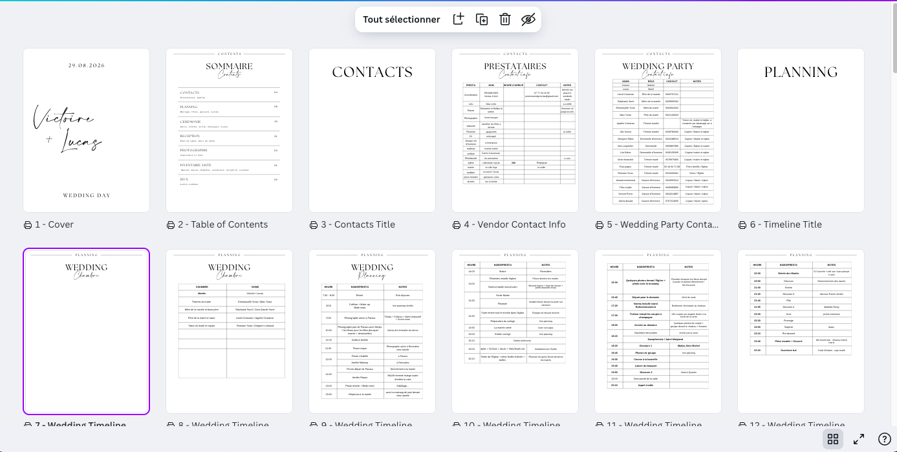This screenshot has height=452, width=897.
Task: Toggle the grid view button
Action: pos(833,439)
